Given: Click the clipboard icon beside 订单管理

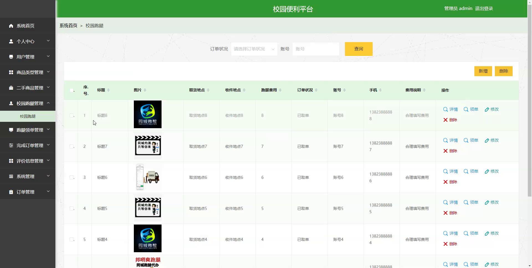Looking at the screenshot, I should tap(11, 192).
